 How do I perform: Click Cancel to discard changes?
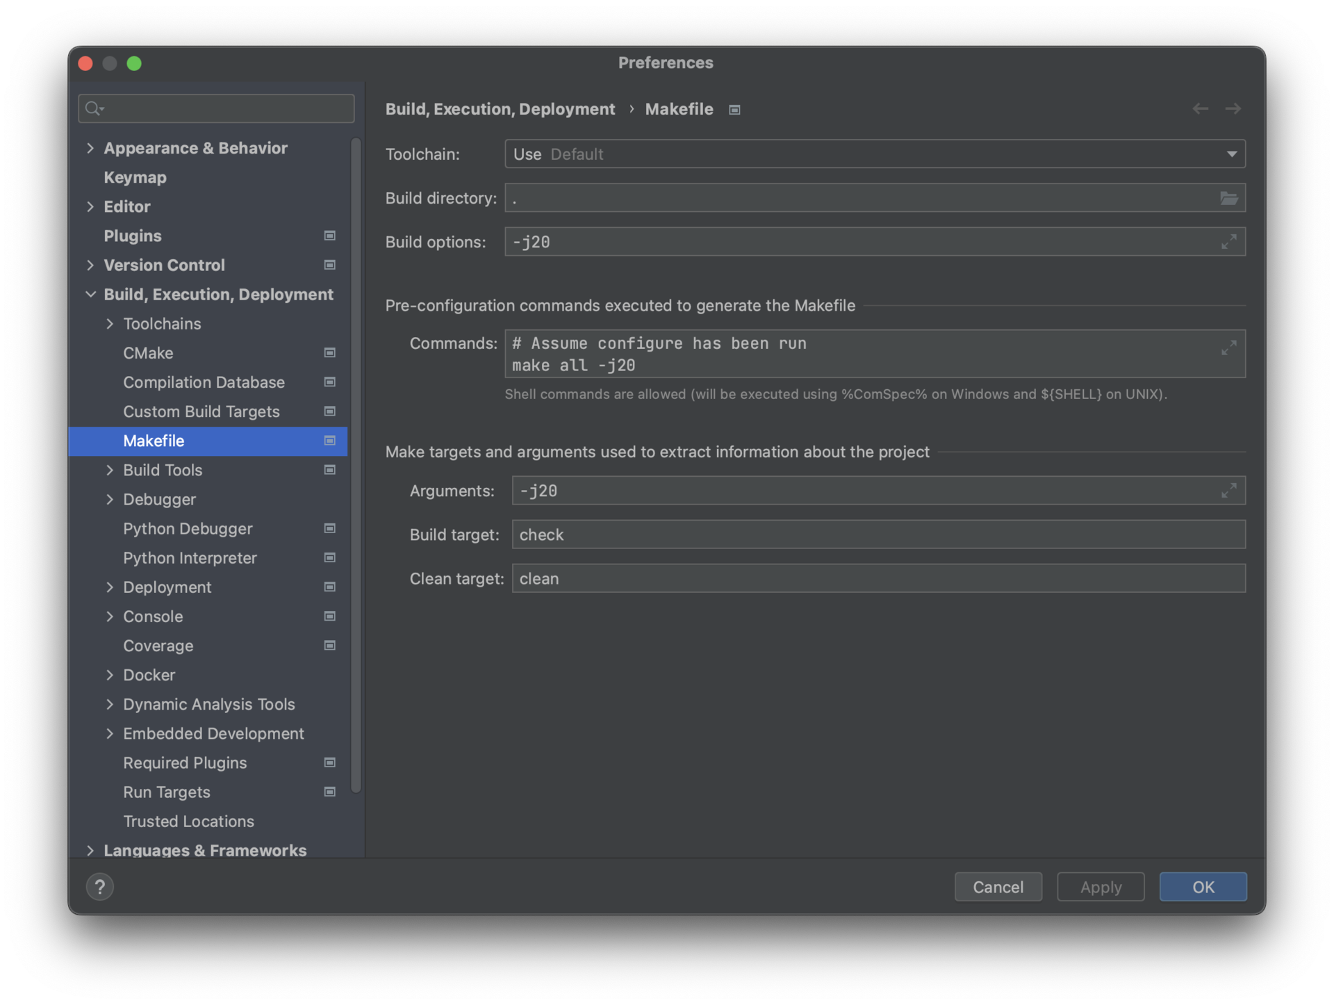(x=997, y=885)
